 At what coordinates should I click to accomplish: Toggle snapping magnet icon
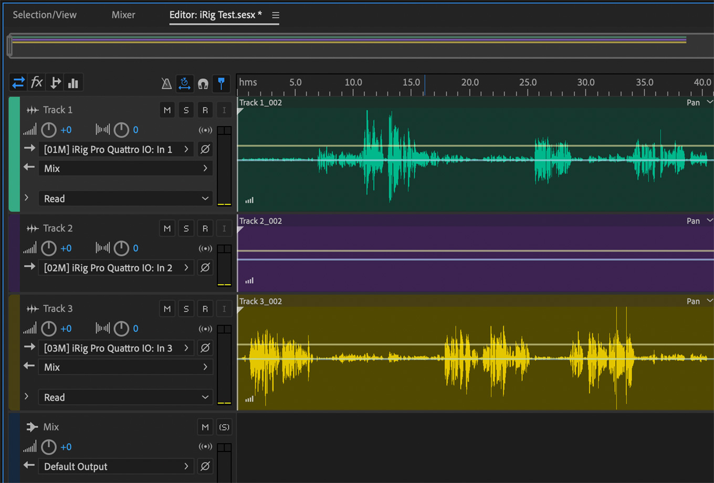203,83
